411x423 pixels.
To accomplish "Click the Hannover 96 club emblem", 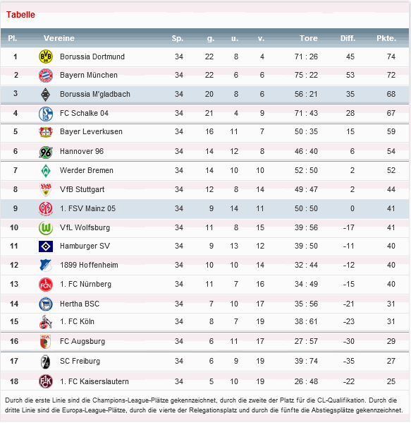I will point(46,153).
